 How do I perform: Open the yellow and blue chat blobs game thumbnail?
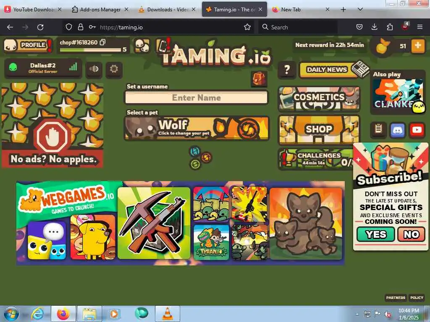[47, 240]
